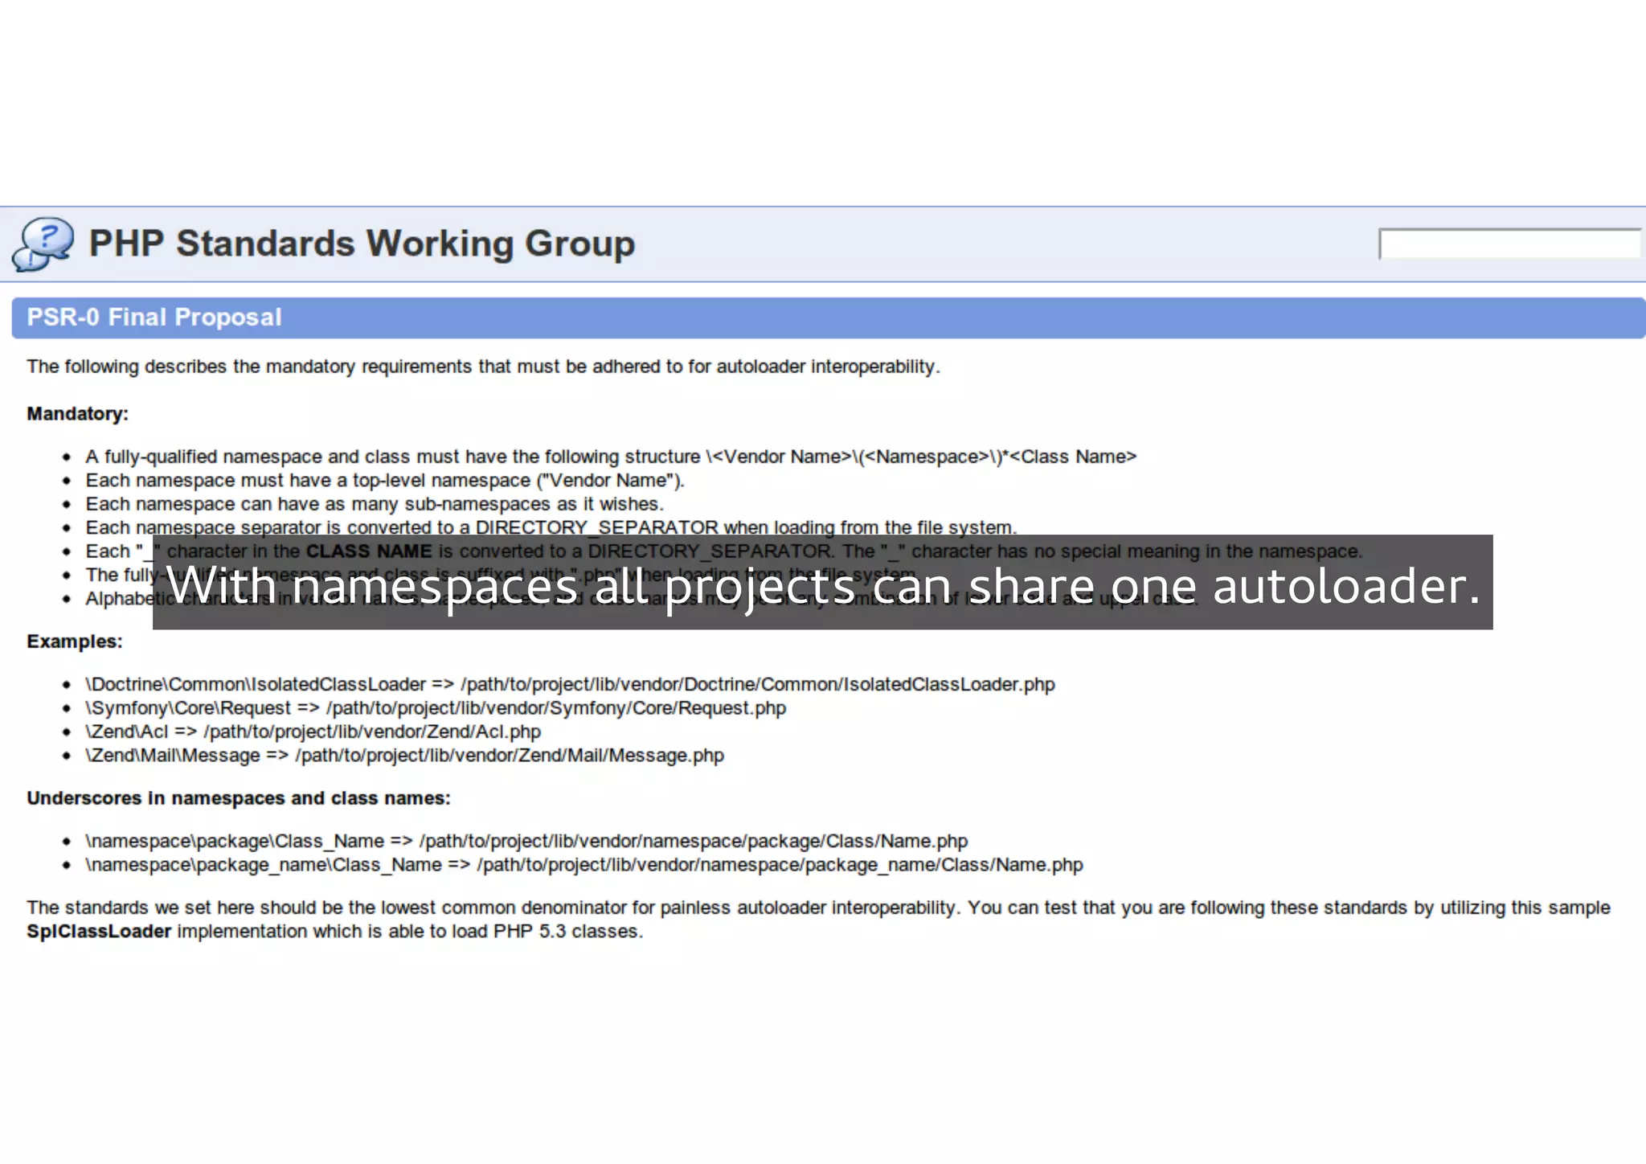The width and height of the screenshot is (1646, 1164).
Task: Click the Zend Acl example line
Action: point(313,732)
